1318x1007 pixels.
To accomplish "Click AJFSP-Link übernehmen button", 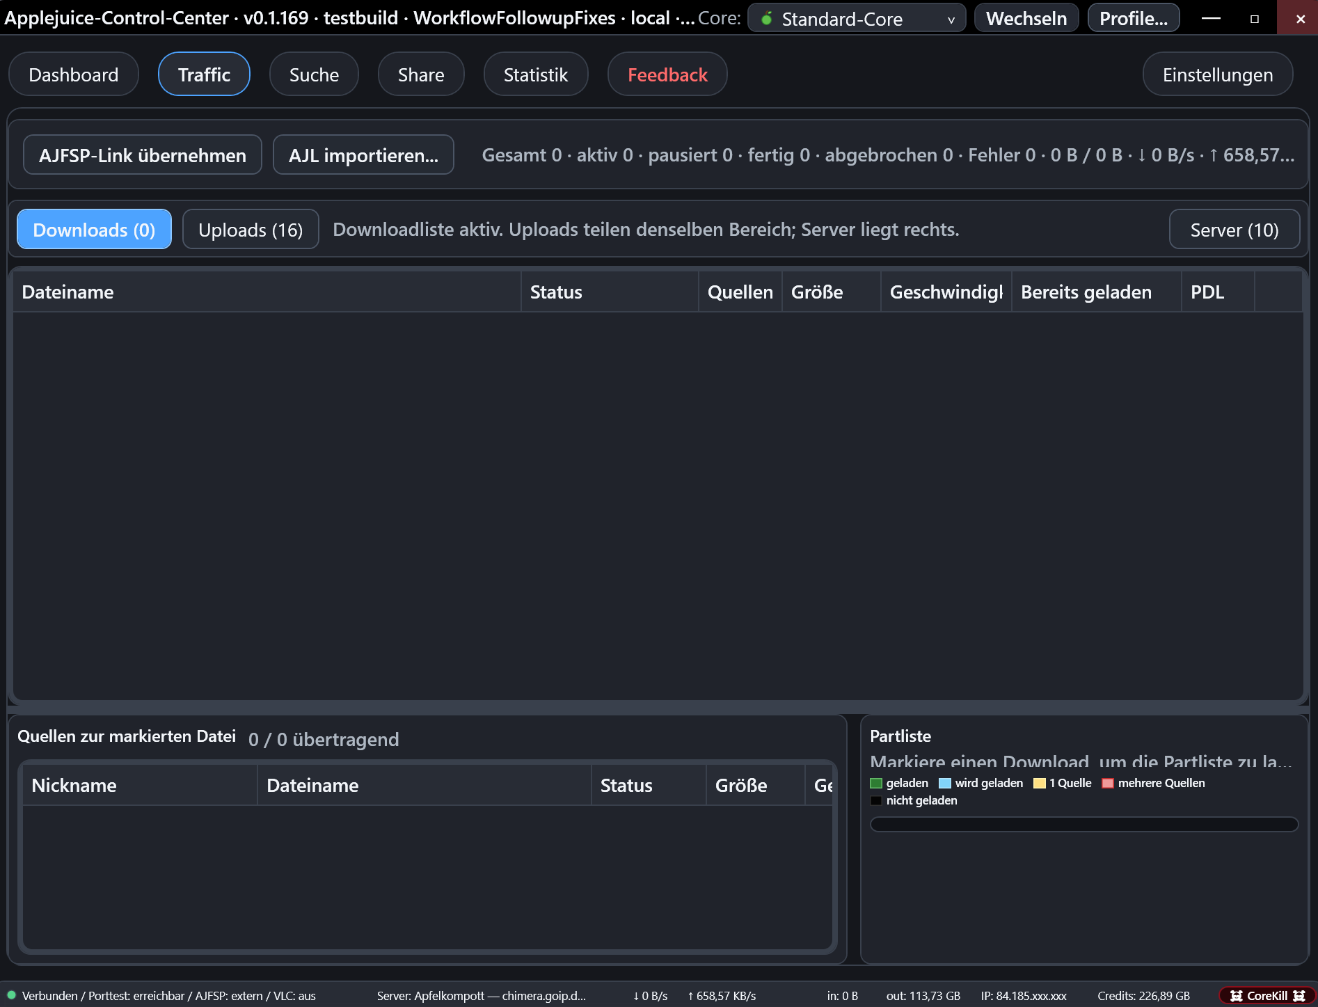I will [x=143, y=155].
